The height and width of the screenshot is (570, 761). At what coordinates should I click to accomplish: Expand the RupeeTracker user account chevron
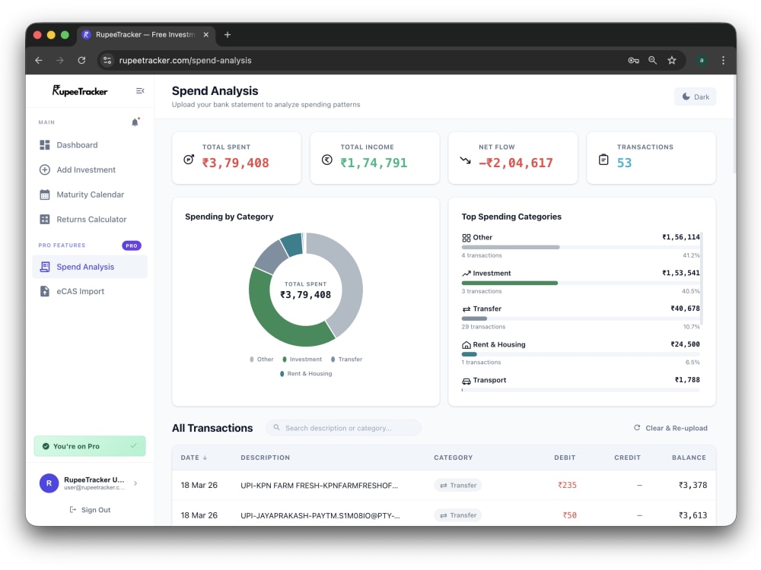click(135, 483)
